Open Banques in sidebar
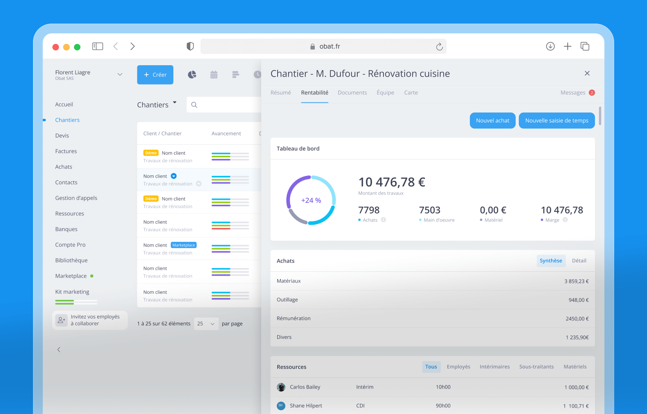The height and width of the screenshot is (414, 647). (x=66, y=229)
